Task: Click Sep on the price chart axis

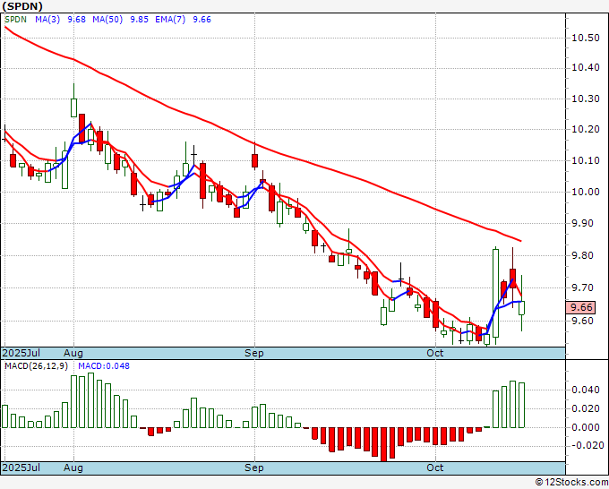Action: [x=254, y=353]
